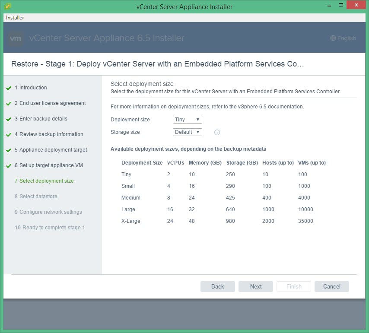
Task: Select Review backup information step
Action: tap(51, 134)
